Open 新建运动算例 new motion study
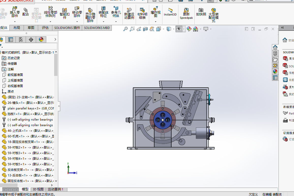The image size is (294, 196). coord(129,13)
